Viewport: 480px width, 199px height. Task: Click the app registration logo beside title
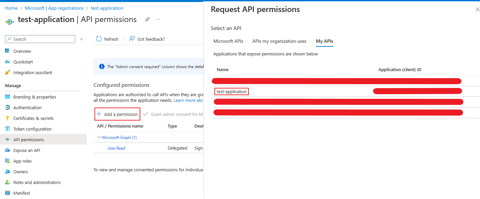tap(10, 21)
